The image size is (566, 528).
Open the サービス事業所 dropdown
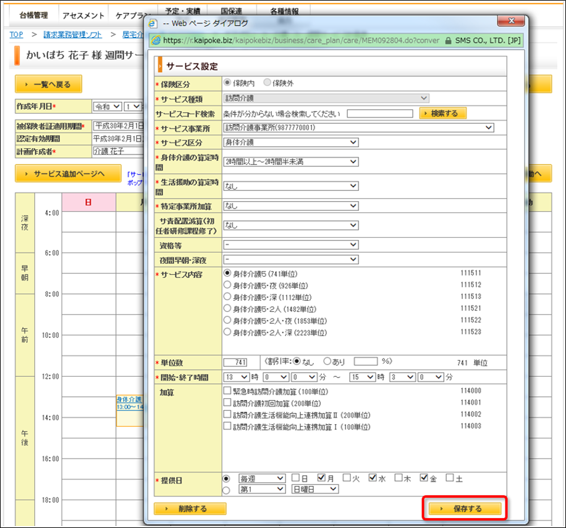click(x=358, y=127)
